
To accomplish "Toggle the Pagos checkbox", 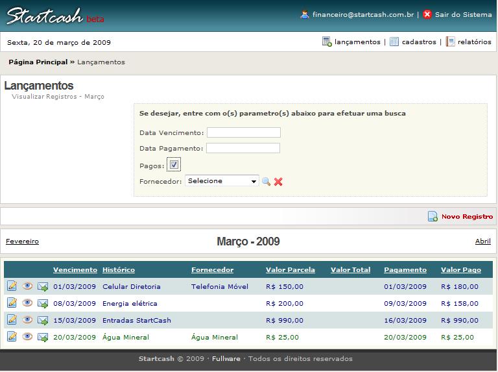I will [x=174, y=165].
